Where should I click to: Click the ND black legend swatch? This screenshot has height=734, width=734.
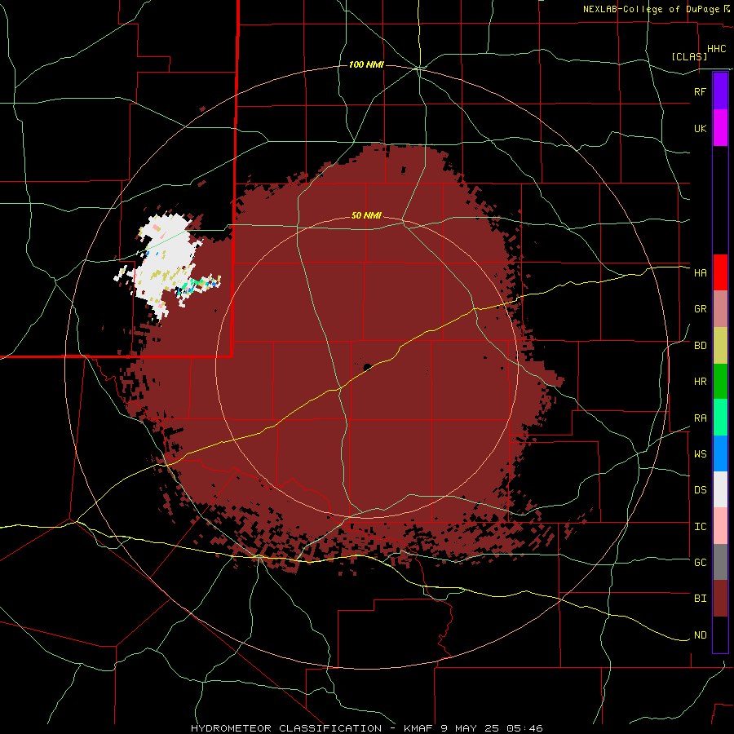[720, 635]
